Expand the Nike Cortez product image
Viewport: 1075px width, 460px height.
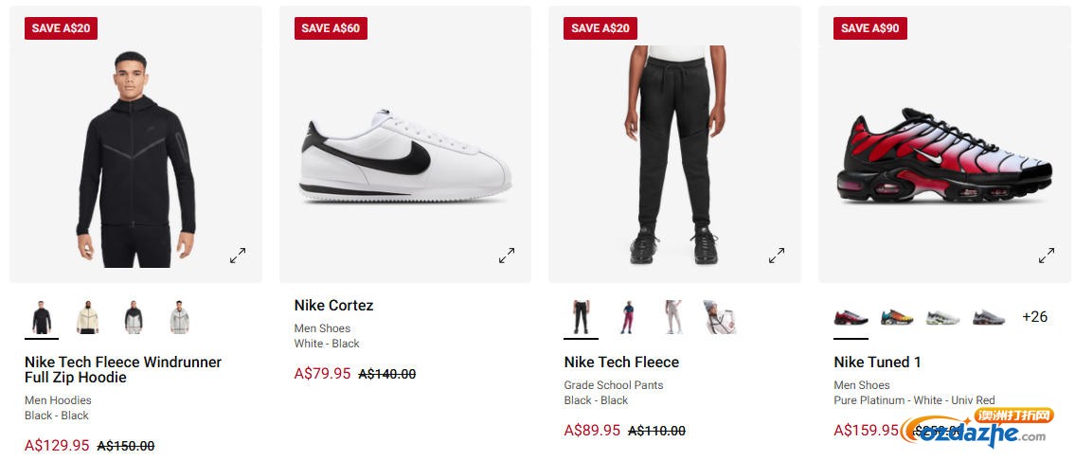point(508,256)
